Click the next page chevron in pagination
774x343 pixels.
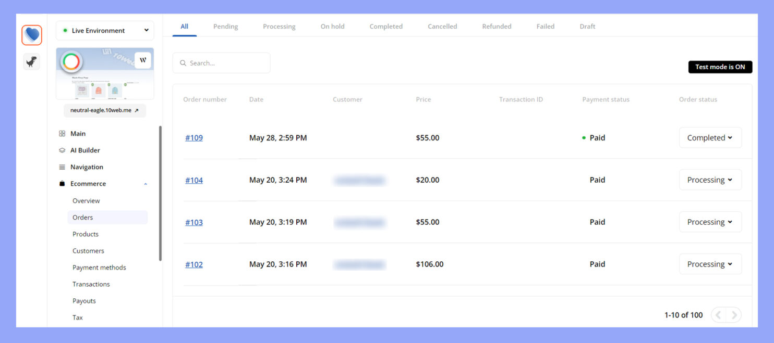tap(734, 314)
